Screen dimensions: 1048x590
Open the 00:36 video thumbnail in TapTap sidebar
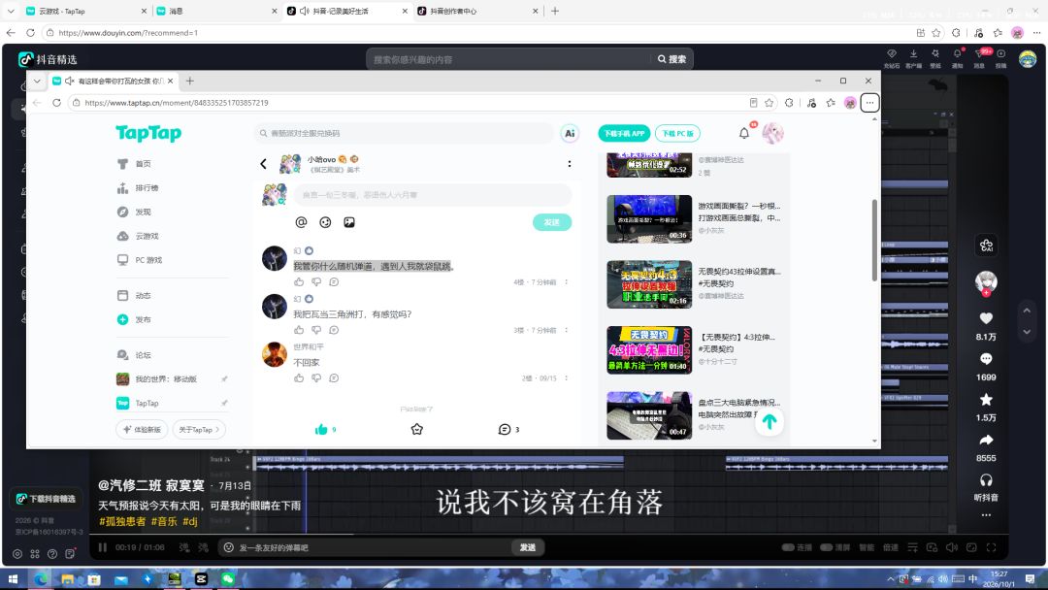click(x=649, y=219)
